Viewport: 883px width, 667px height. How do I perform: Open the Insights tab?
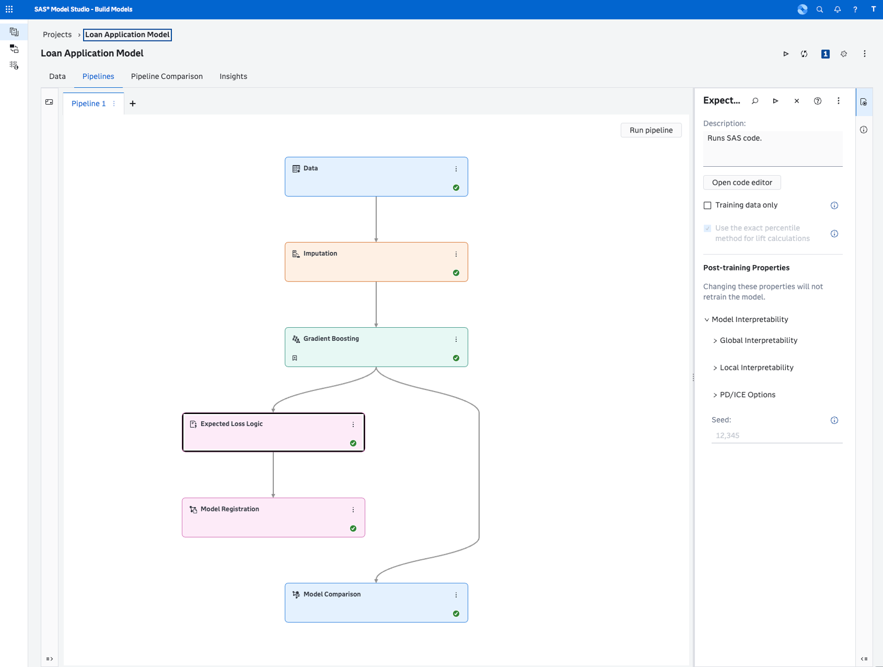[233, 76]
